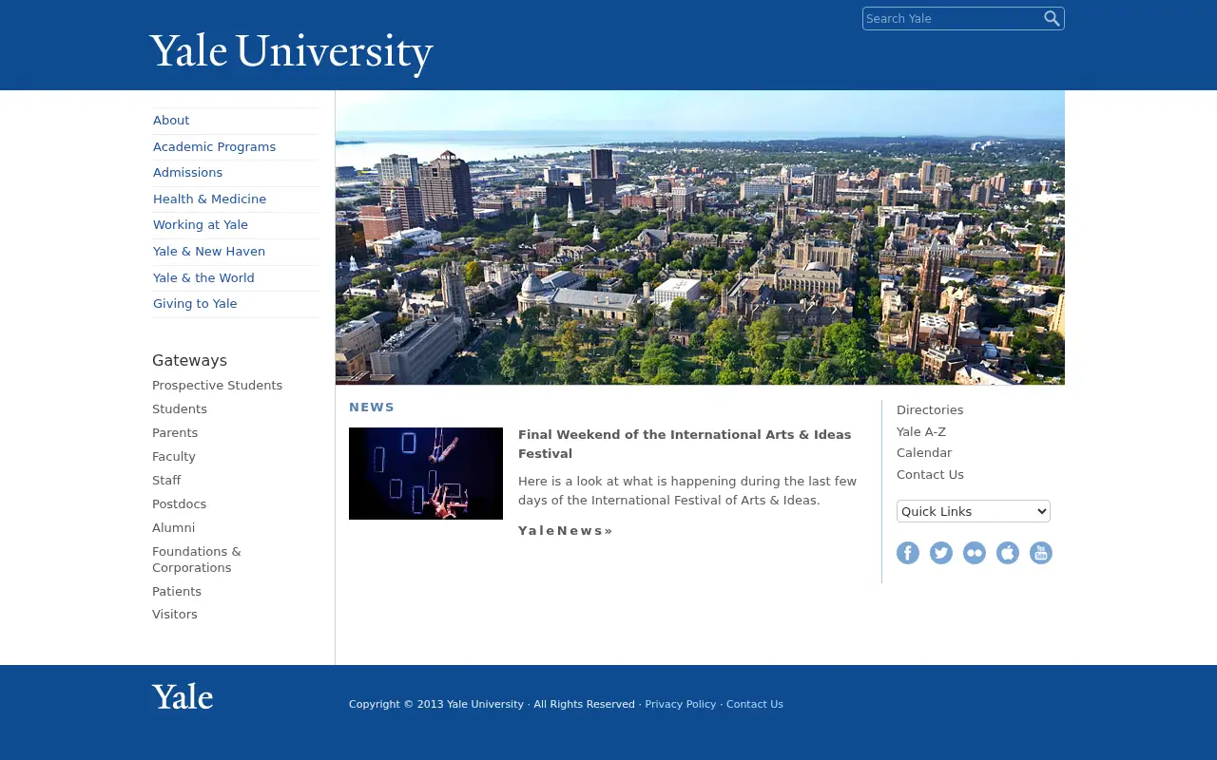Screen dimensions: 1217x760
Task: Open the About menu item
Action: 171,121
